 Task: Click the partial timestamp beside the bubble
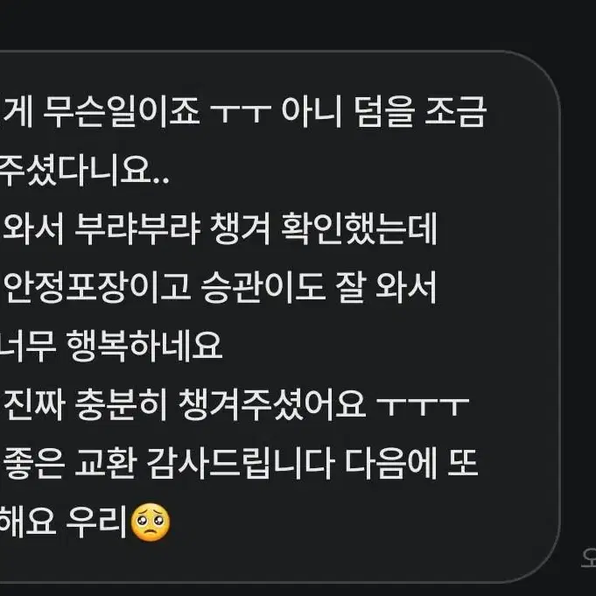coord(588,557)
